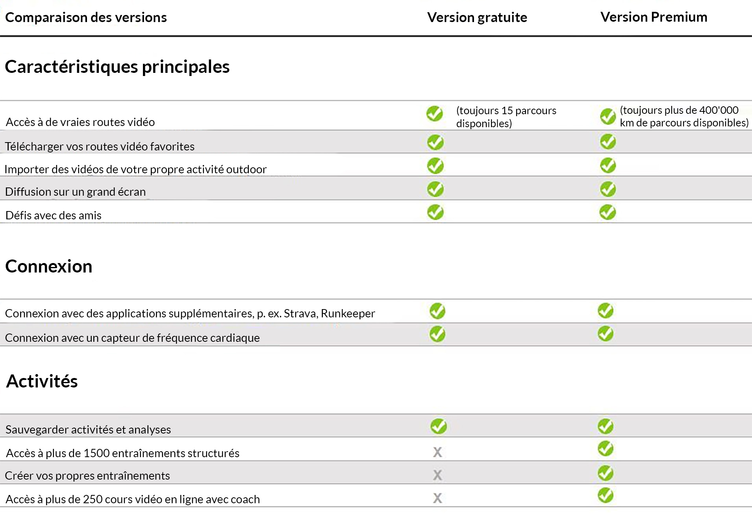This screenshot has height=517, width=752.
Task: Click the Activités section heading
Action: click(42, 381)
